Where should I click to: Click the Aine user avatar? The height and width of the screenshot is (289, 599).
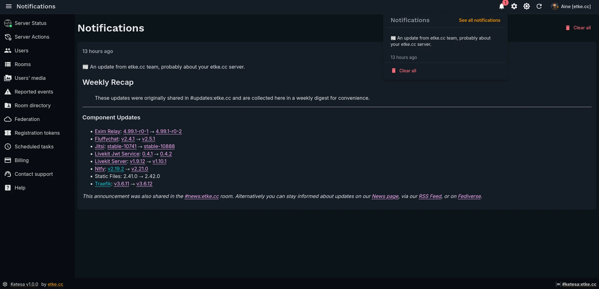(555, 6)
